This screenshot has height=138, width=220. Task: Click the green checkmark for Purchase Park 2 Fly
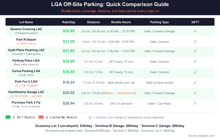point(195,104)
